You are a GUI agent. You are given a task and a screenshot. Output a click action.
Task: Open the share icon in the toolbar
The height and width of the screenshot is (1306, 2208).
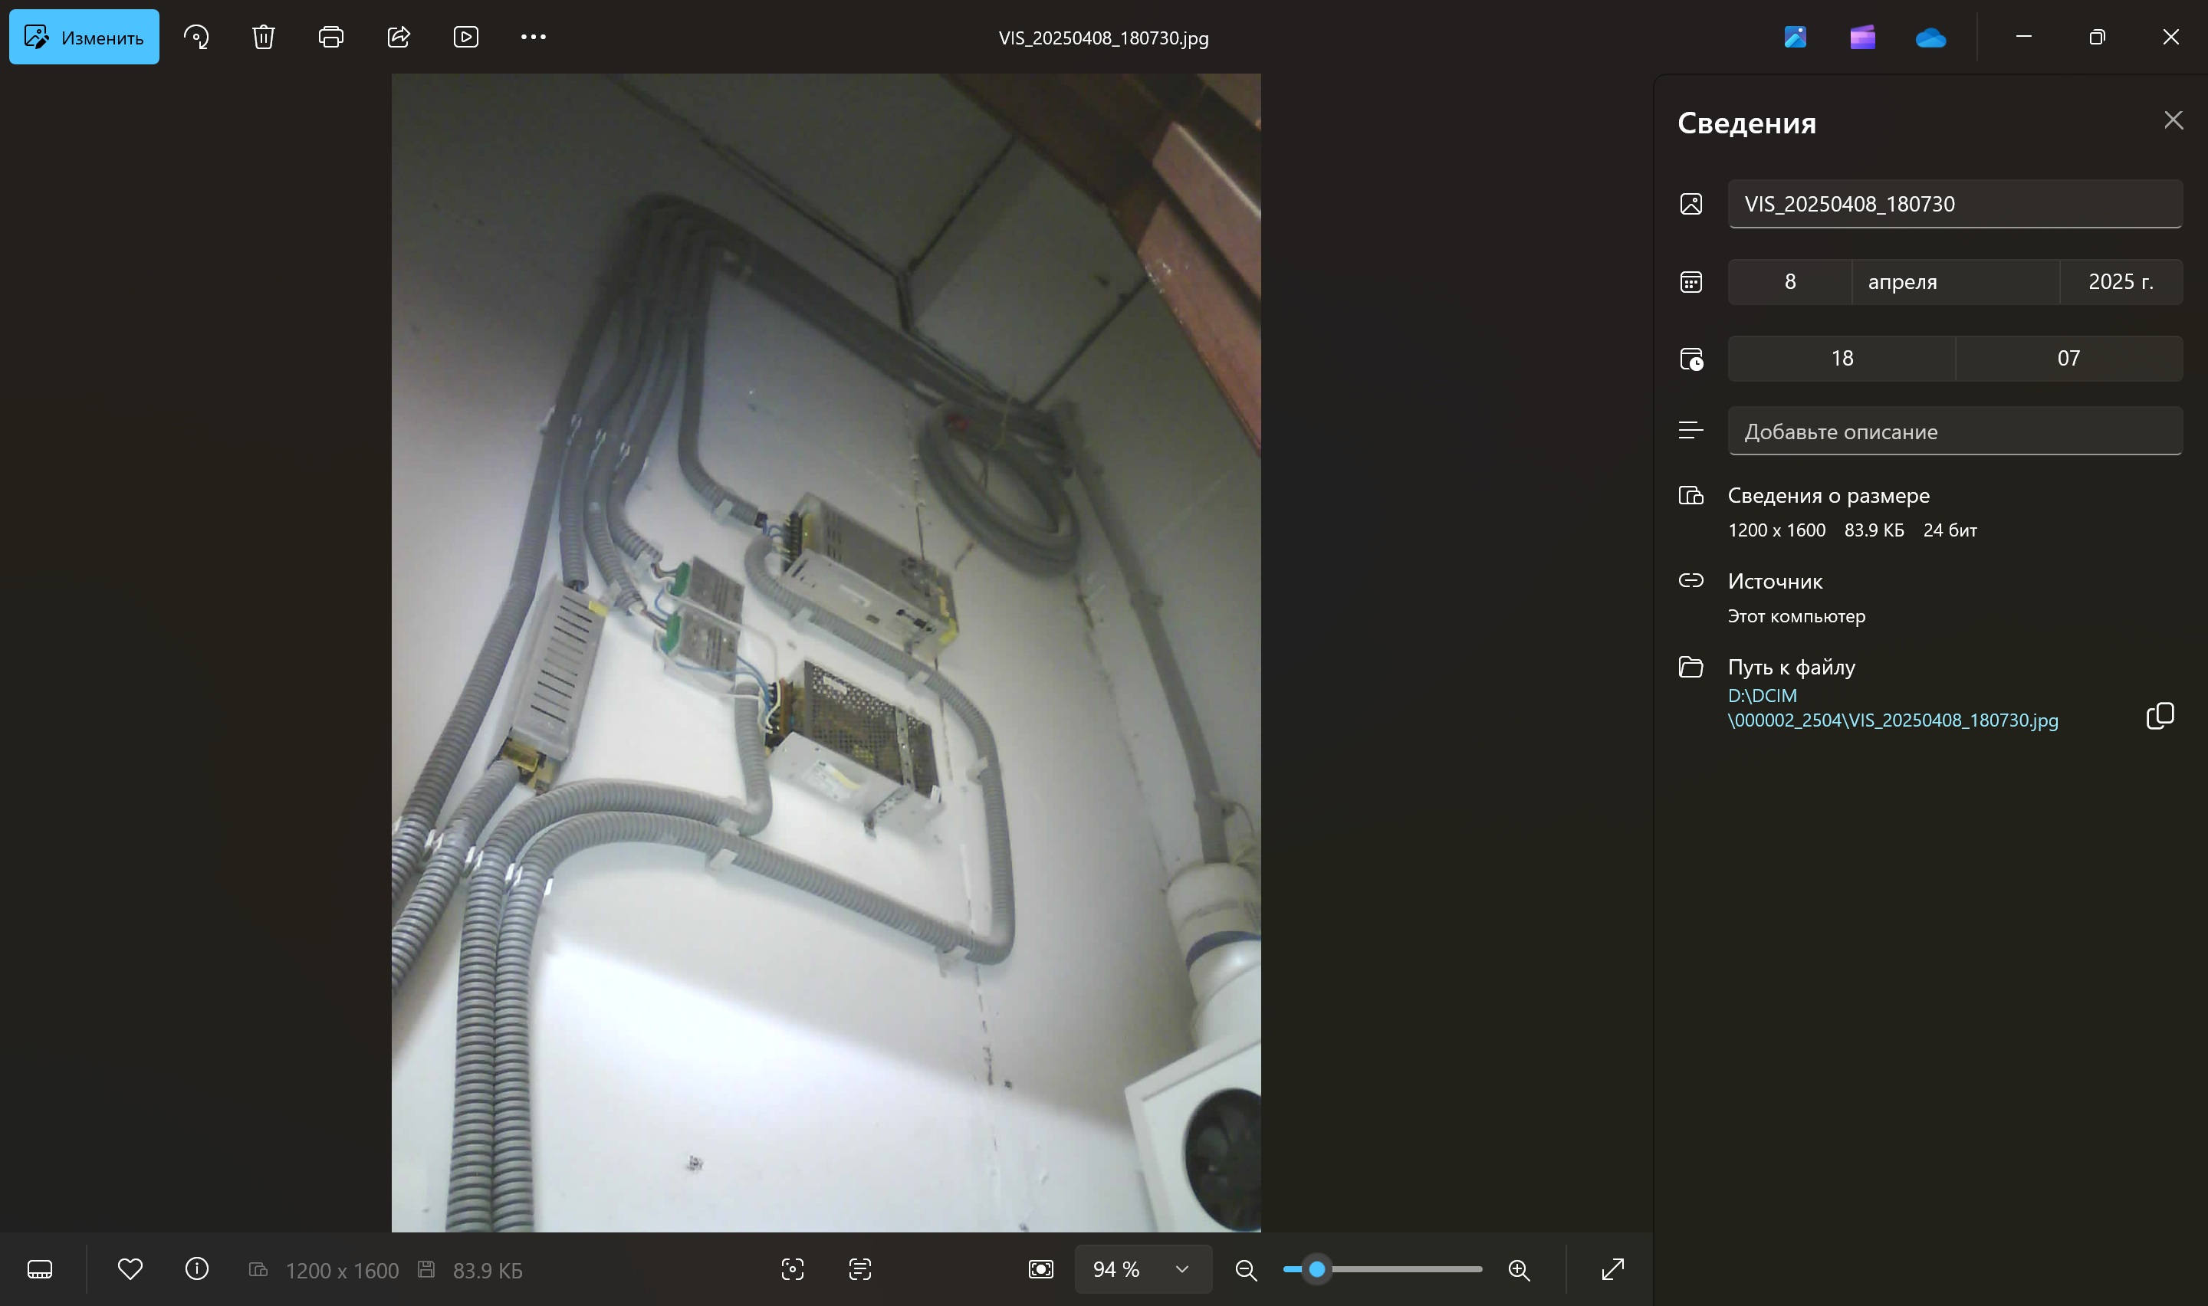click(399, 37)
